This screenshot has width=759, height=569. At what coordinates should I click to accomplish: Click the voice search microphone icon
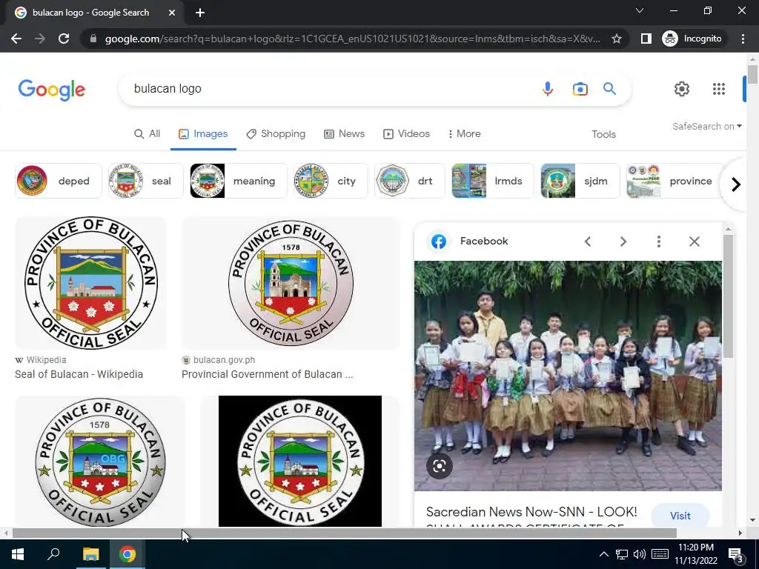tap(548, 89)
